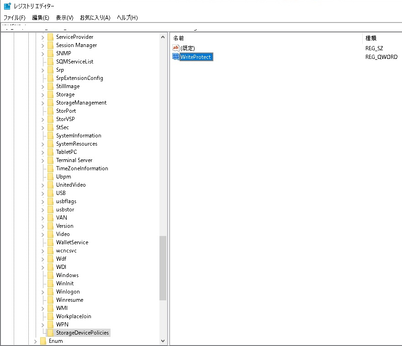Screen dimensions: 402x346
Task: Click the USB key folder icon
Action: 50,193
